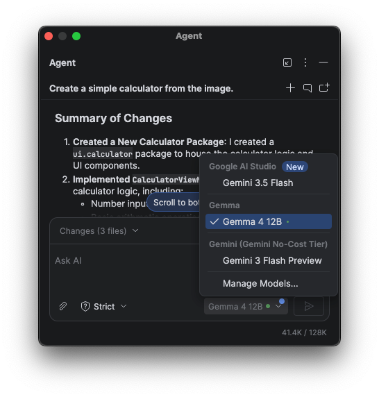Open the Strict mode dropdown
Screen dimensions: 379x397
click(104, 306)
